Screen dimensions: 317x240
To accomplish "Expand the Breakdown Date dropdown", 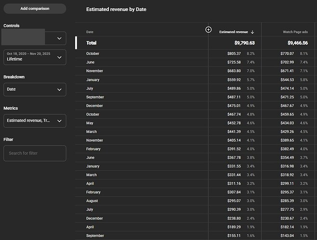I will tap(35, 89).
